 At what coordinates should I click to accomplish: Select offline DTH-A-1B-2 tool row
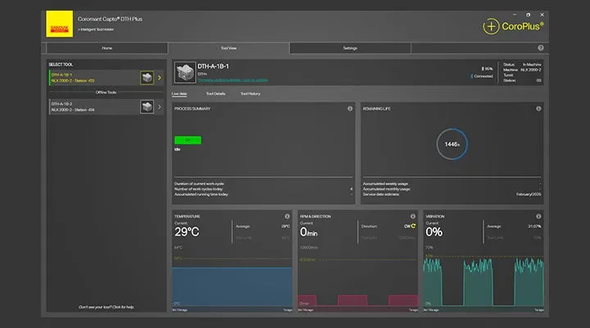[106, 107]
